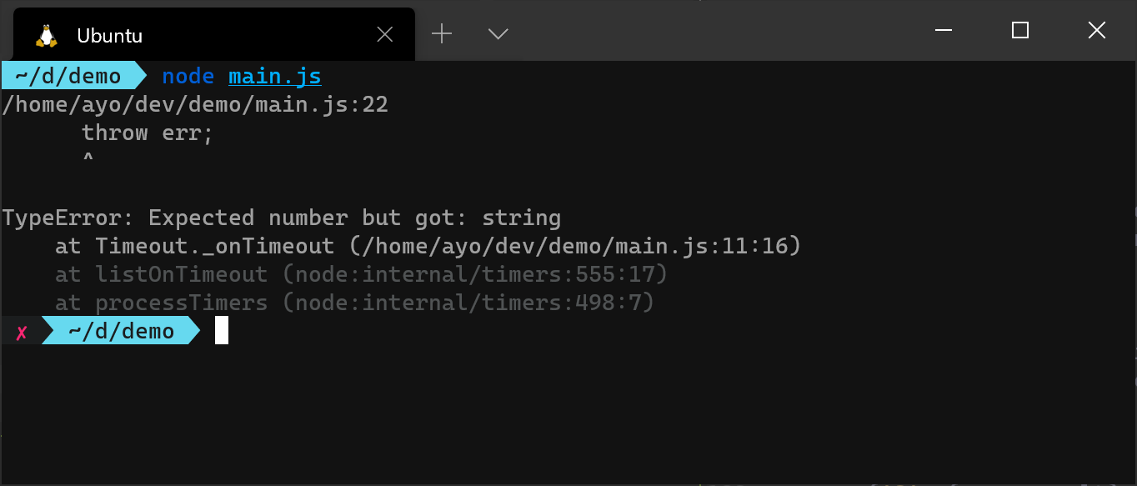1137x486 pixels.
Task: Open a new terminal tab with the plus icon
Action: coord(441,33)
